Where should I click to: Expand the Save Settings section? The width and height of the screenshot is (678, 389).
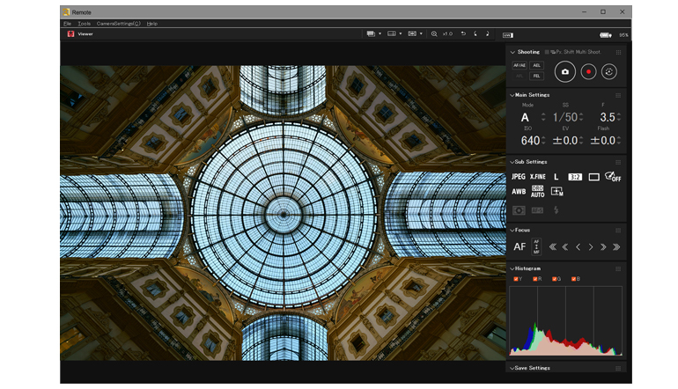tap(512, 368)
